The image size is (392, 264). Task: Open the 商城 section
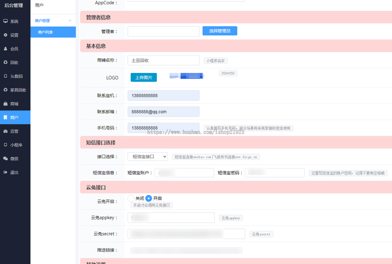(15, 104)
